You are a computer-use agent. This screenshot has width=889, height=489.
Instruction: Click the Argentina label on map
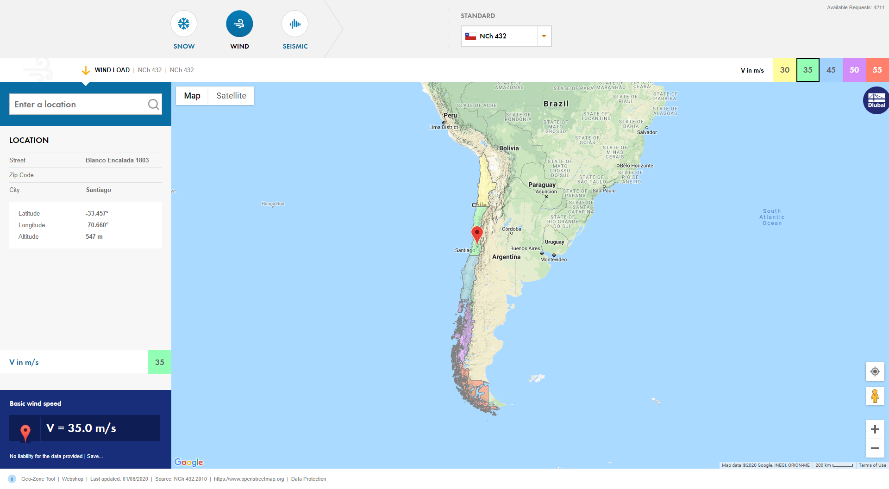click(506, 257)
